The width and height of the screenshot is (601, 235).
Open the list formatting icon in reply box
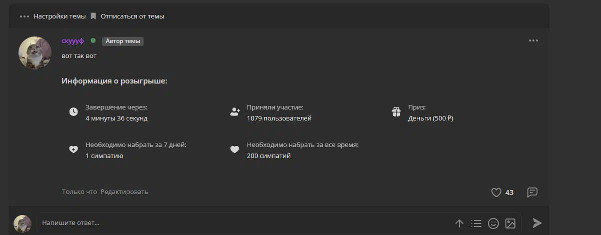[x=476, y=223]
